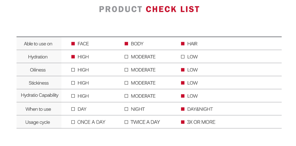The height and width of the screenshot is (146, 296).
Task: Check HIGH for Stickiness
Action: pyautogui.click(x=73, y=83)
